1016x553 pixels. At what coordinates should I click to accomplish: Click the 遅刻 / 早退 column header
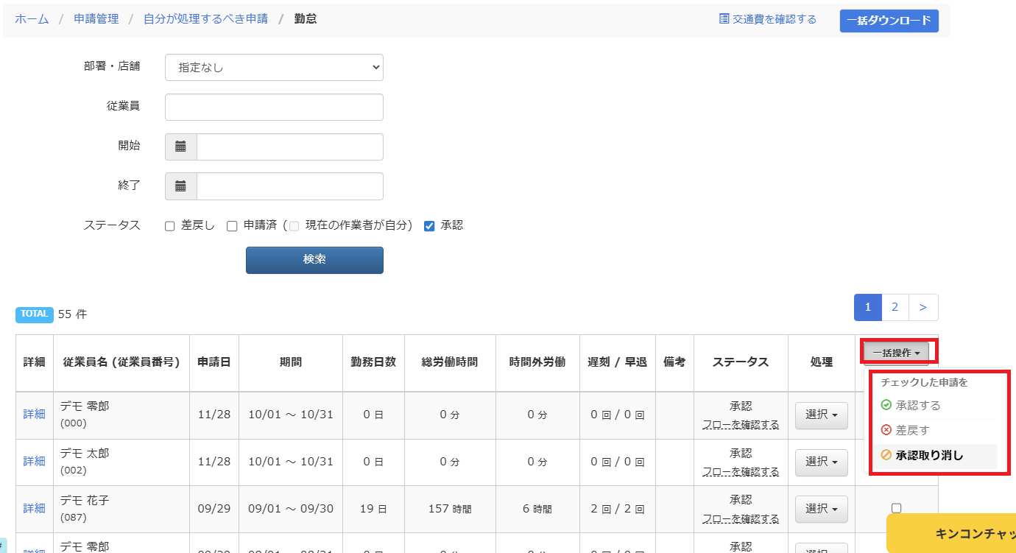pos(618,362)
